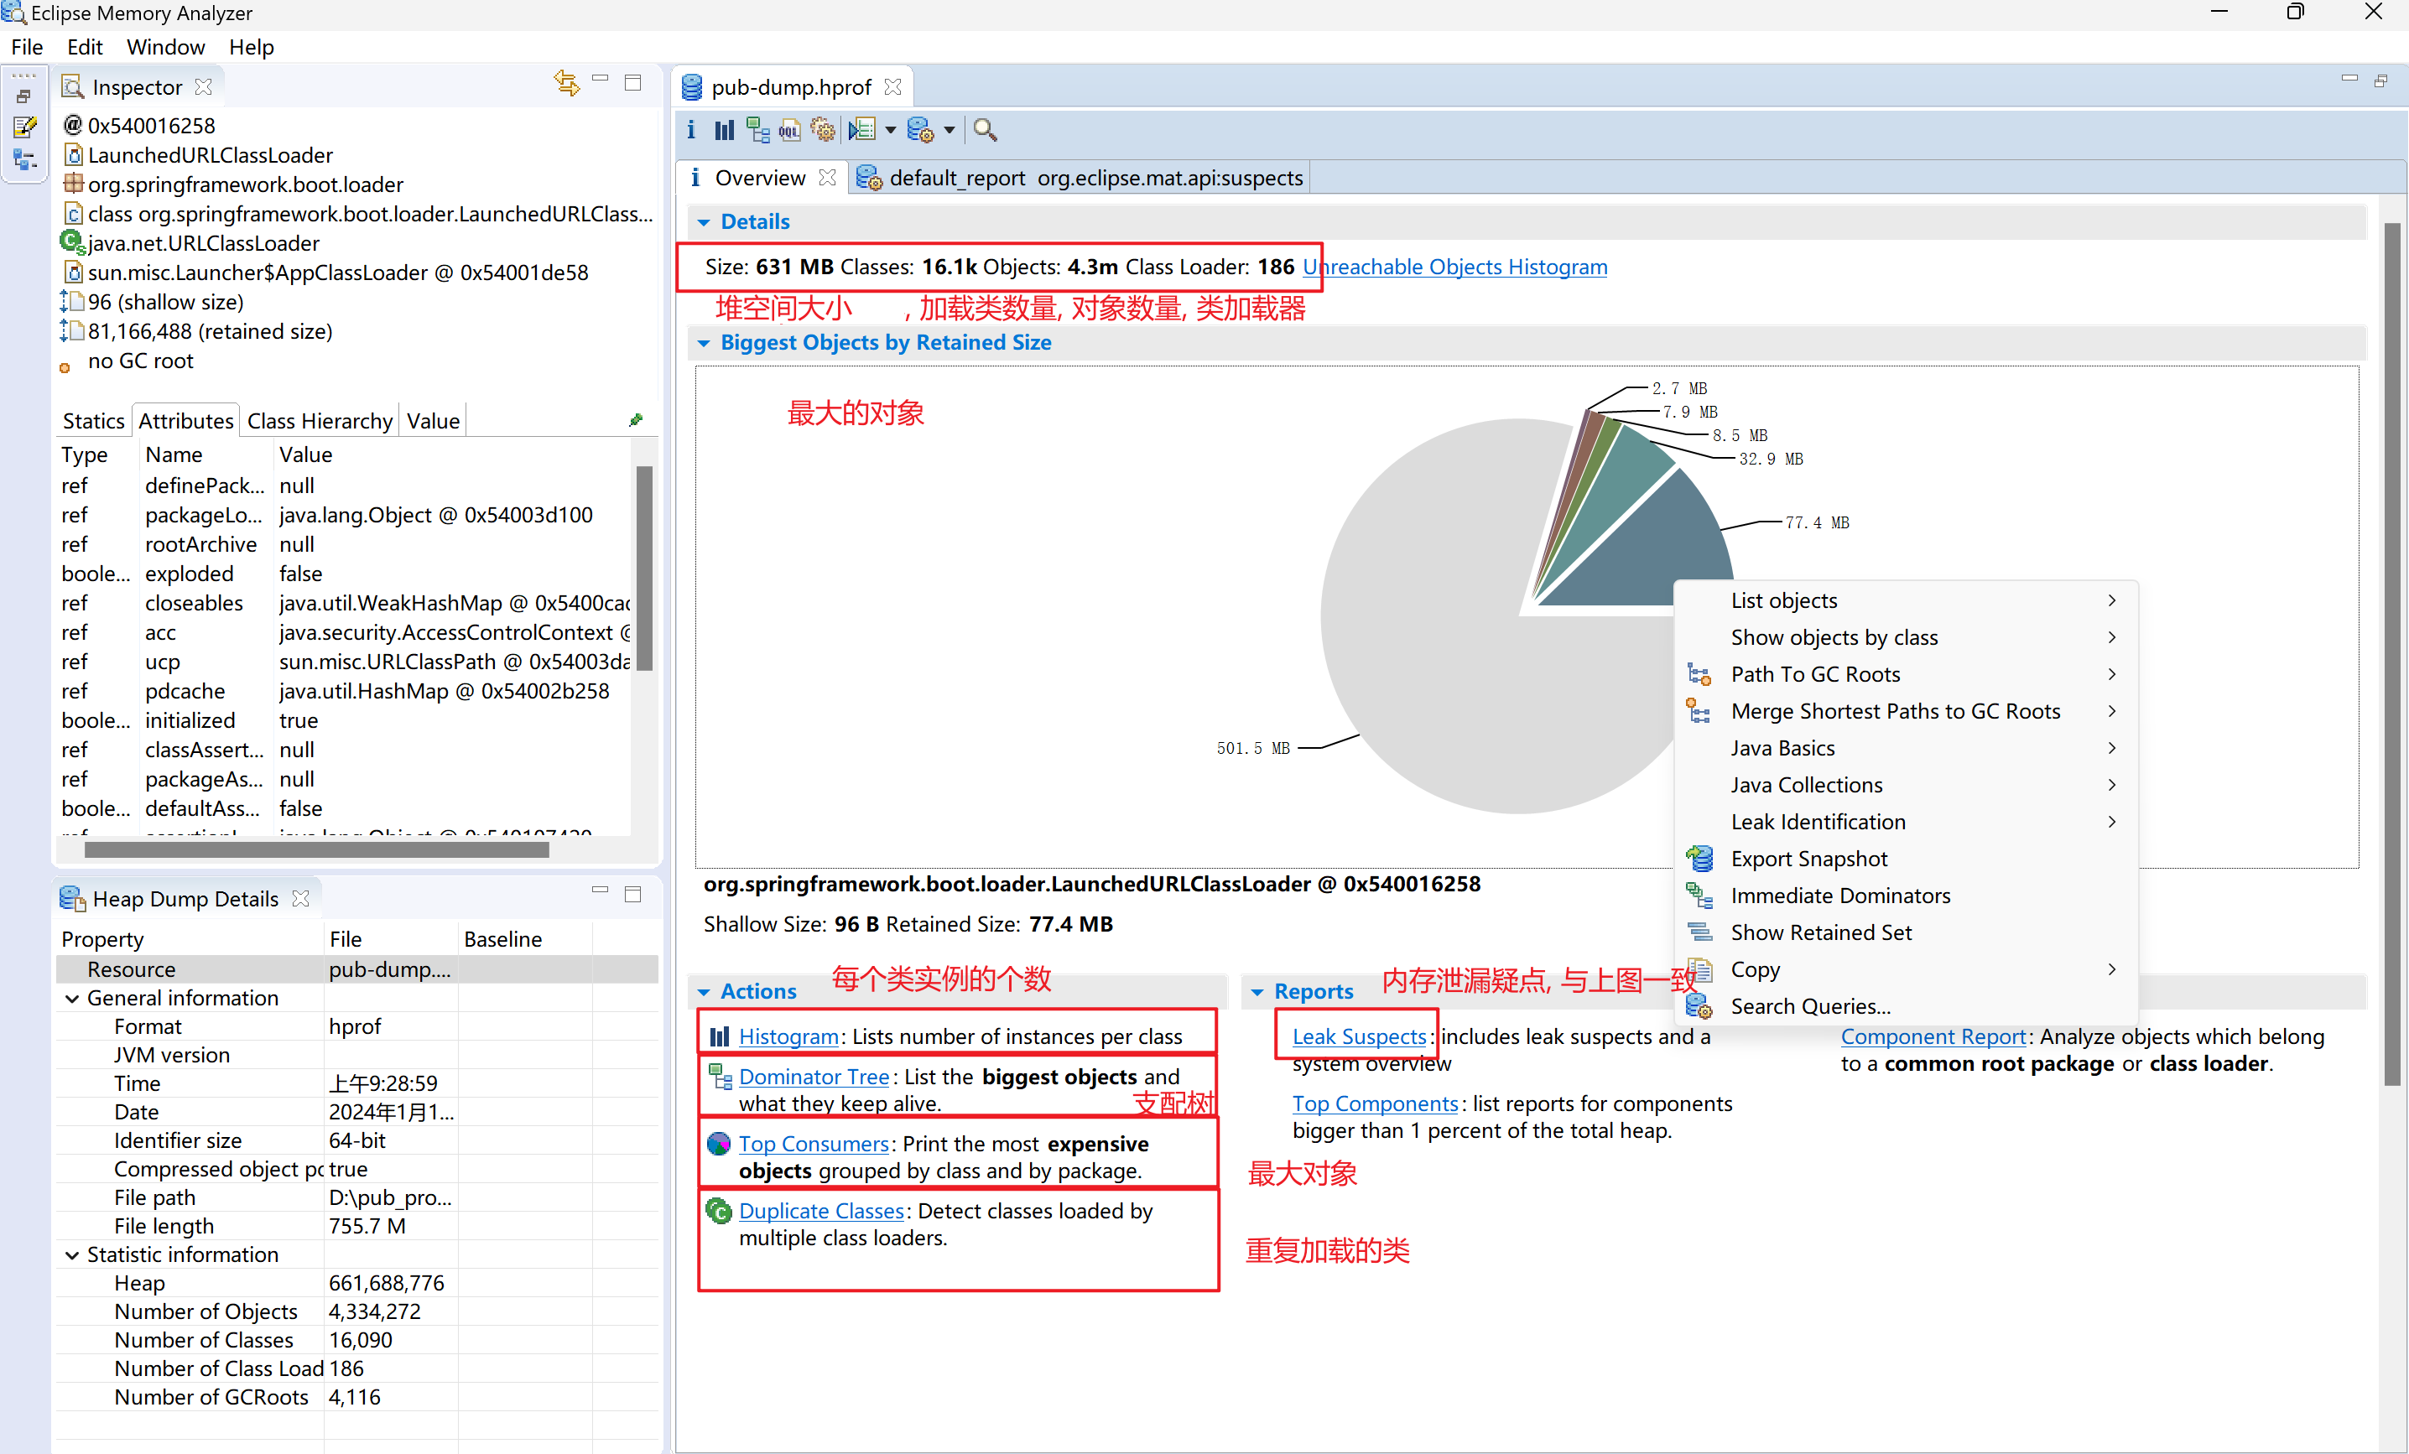Collapse Biggest Objects by Retained Size section
2409x1454 pixels.
pos(704,343)
